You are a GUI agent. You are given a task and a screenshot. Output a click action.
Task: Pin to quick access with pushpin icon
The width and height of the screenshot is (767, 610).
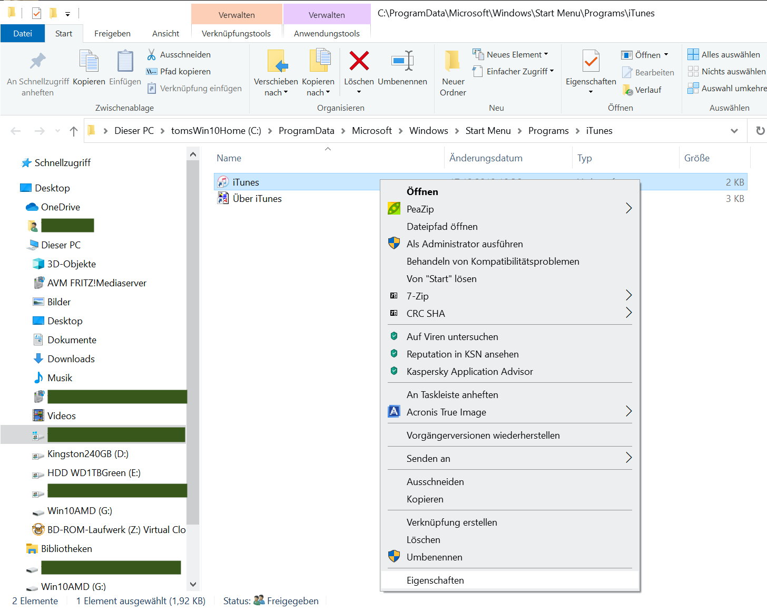point(37,61)
